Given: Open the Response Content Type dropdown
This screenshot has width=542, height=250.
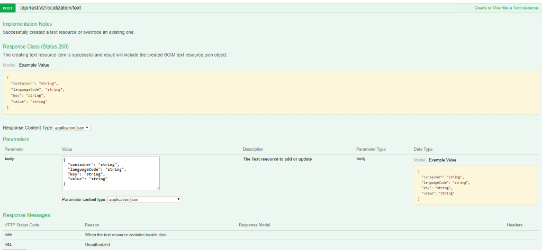Looking at the screenshot, I should click(72, 128).
